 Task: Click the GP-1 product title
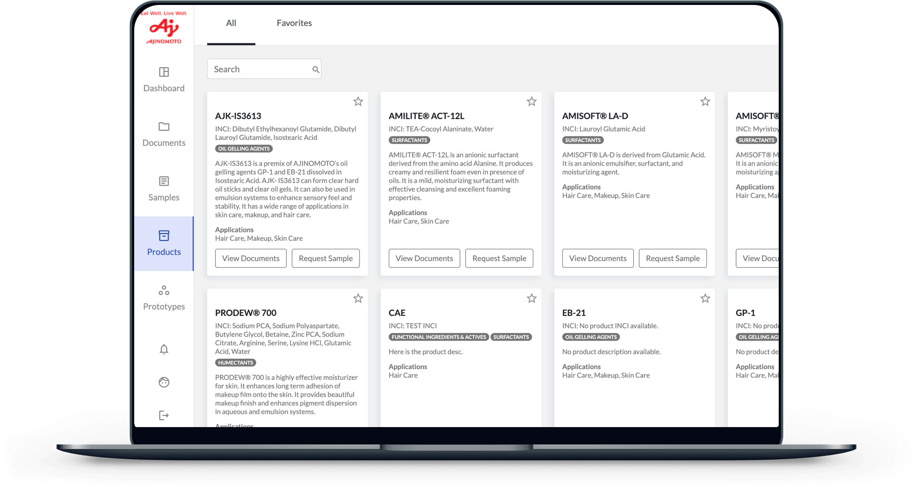(x=746, y=313)
